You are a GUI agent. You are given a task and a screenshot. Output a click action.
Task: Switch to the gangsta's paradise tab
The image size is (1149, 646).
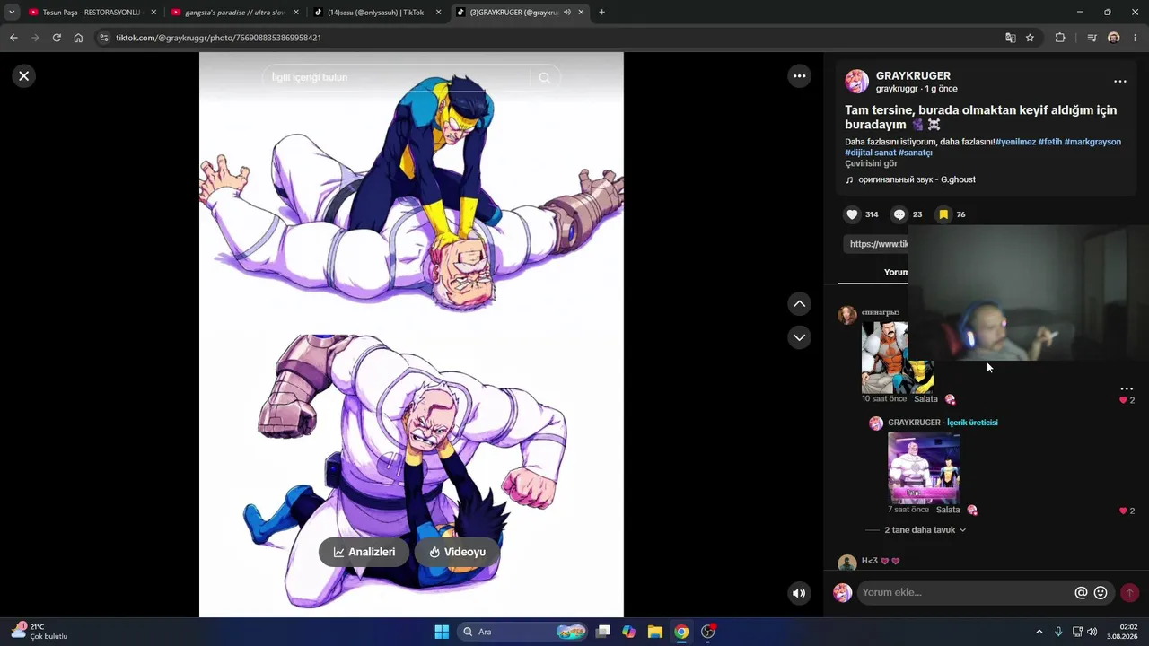pos(235,13)
